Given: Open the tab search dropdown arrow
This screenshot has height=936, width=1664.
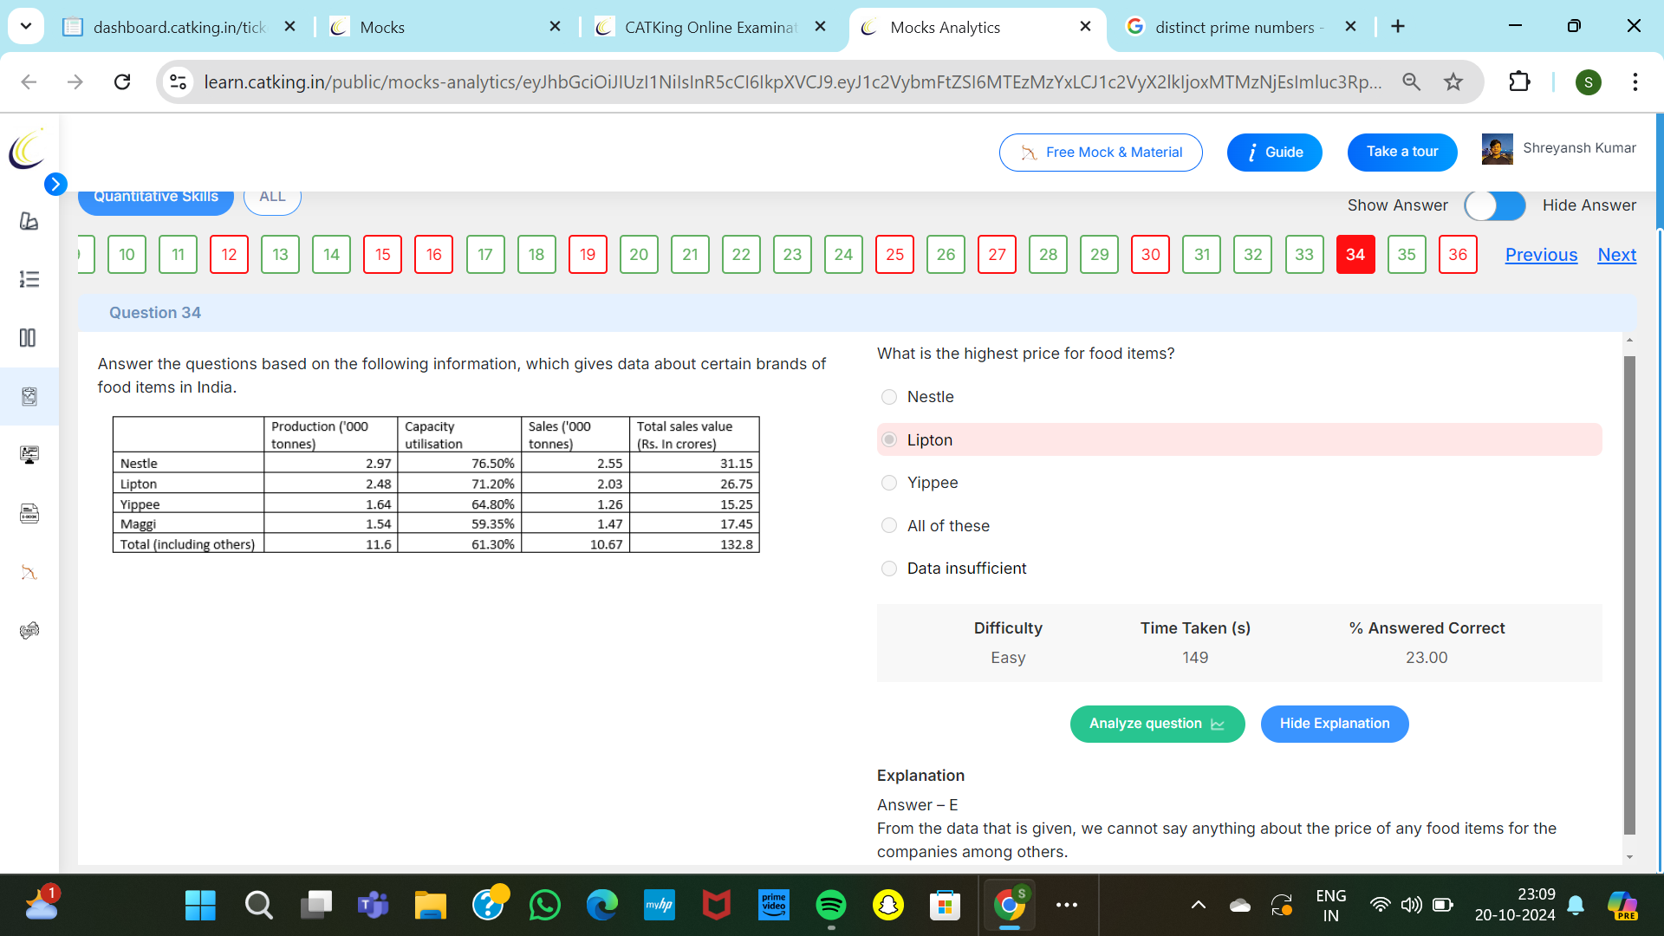Looking at the screenshot, I should coord(26,26).
